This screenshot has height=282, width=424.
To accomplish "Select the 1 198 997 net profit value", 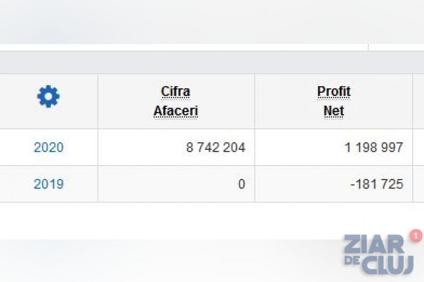I will pos(374,148).
